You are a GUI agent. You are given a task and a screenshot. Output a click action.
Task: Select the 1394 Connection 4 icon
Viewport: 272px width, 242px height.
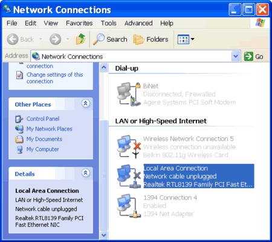(129, 206)
